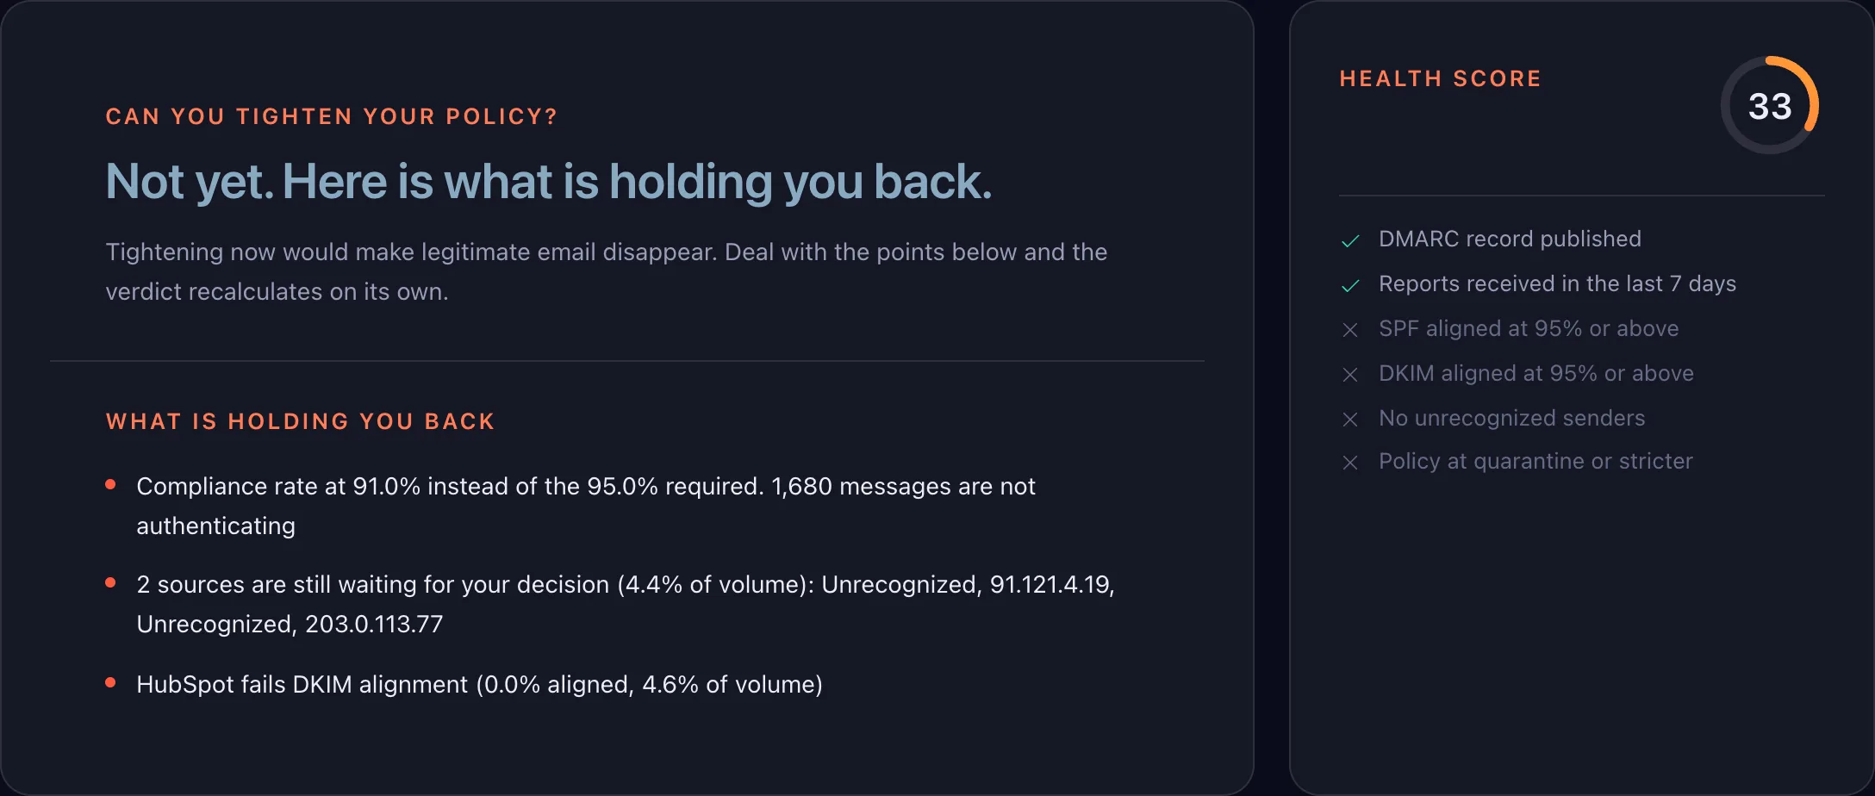
Task: Click the green checkmark beside DMARC record published
Action: click(x=1350, y=240)
